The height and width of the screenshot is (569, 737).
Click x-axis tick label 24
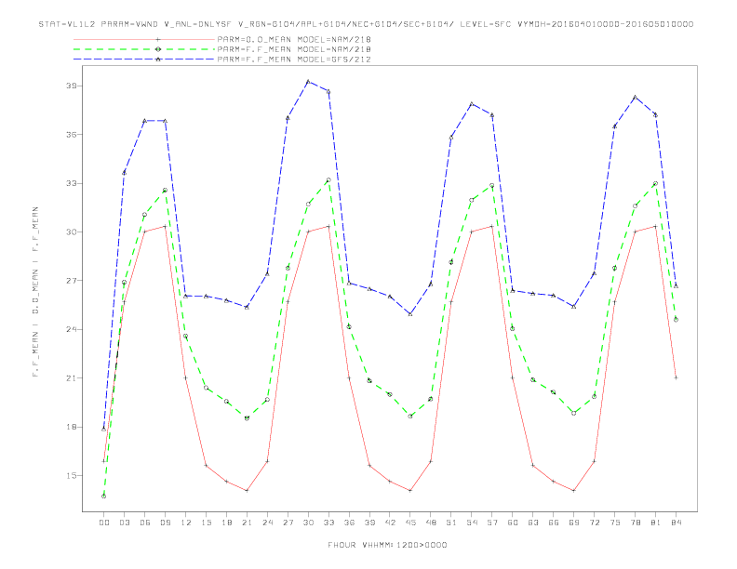pos(267,523)
